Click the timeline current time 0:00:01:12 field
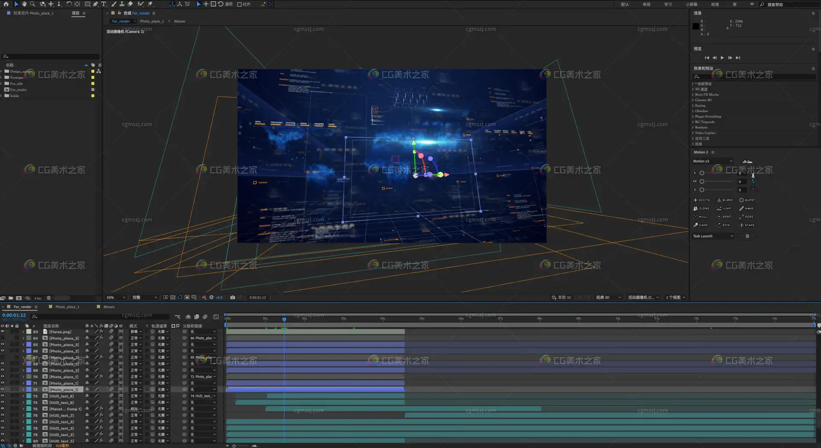Screen dimensions: 821x448 pyautogui.click(x=14, y=315)
